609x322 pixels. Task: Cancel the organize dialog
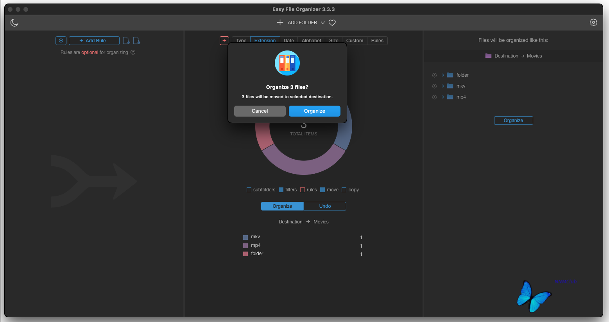(260, 111)
